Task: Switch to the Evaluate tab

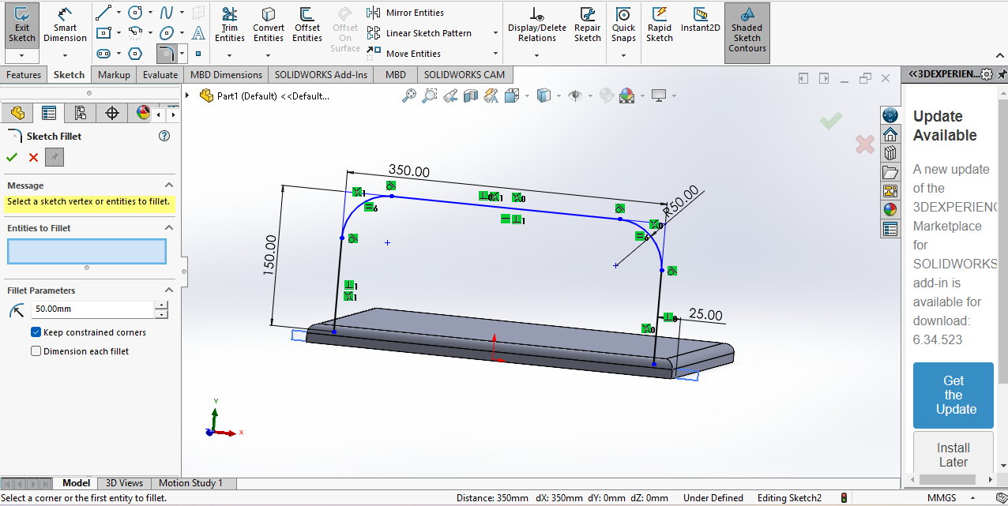Action: (x=160, y=75)
